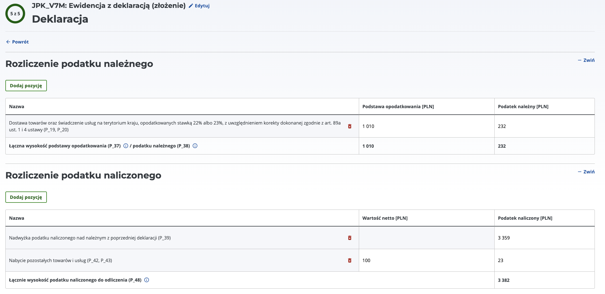Screen dimensions: 605x294
Task: Select the 232 podatek należny cell
Action: pyautogui.click(x=544, y=126)
